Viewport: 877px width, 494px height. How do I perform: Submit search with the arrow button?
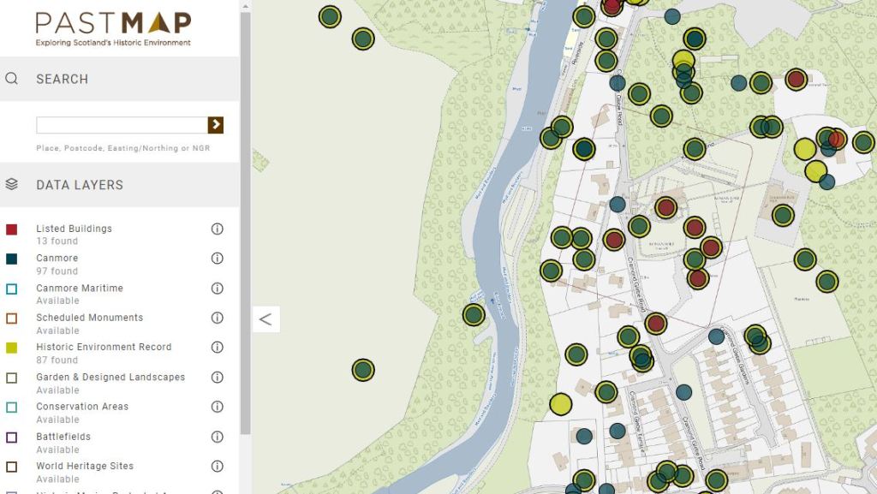pos(215,125)
